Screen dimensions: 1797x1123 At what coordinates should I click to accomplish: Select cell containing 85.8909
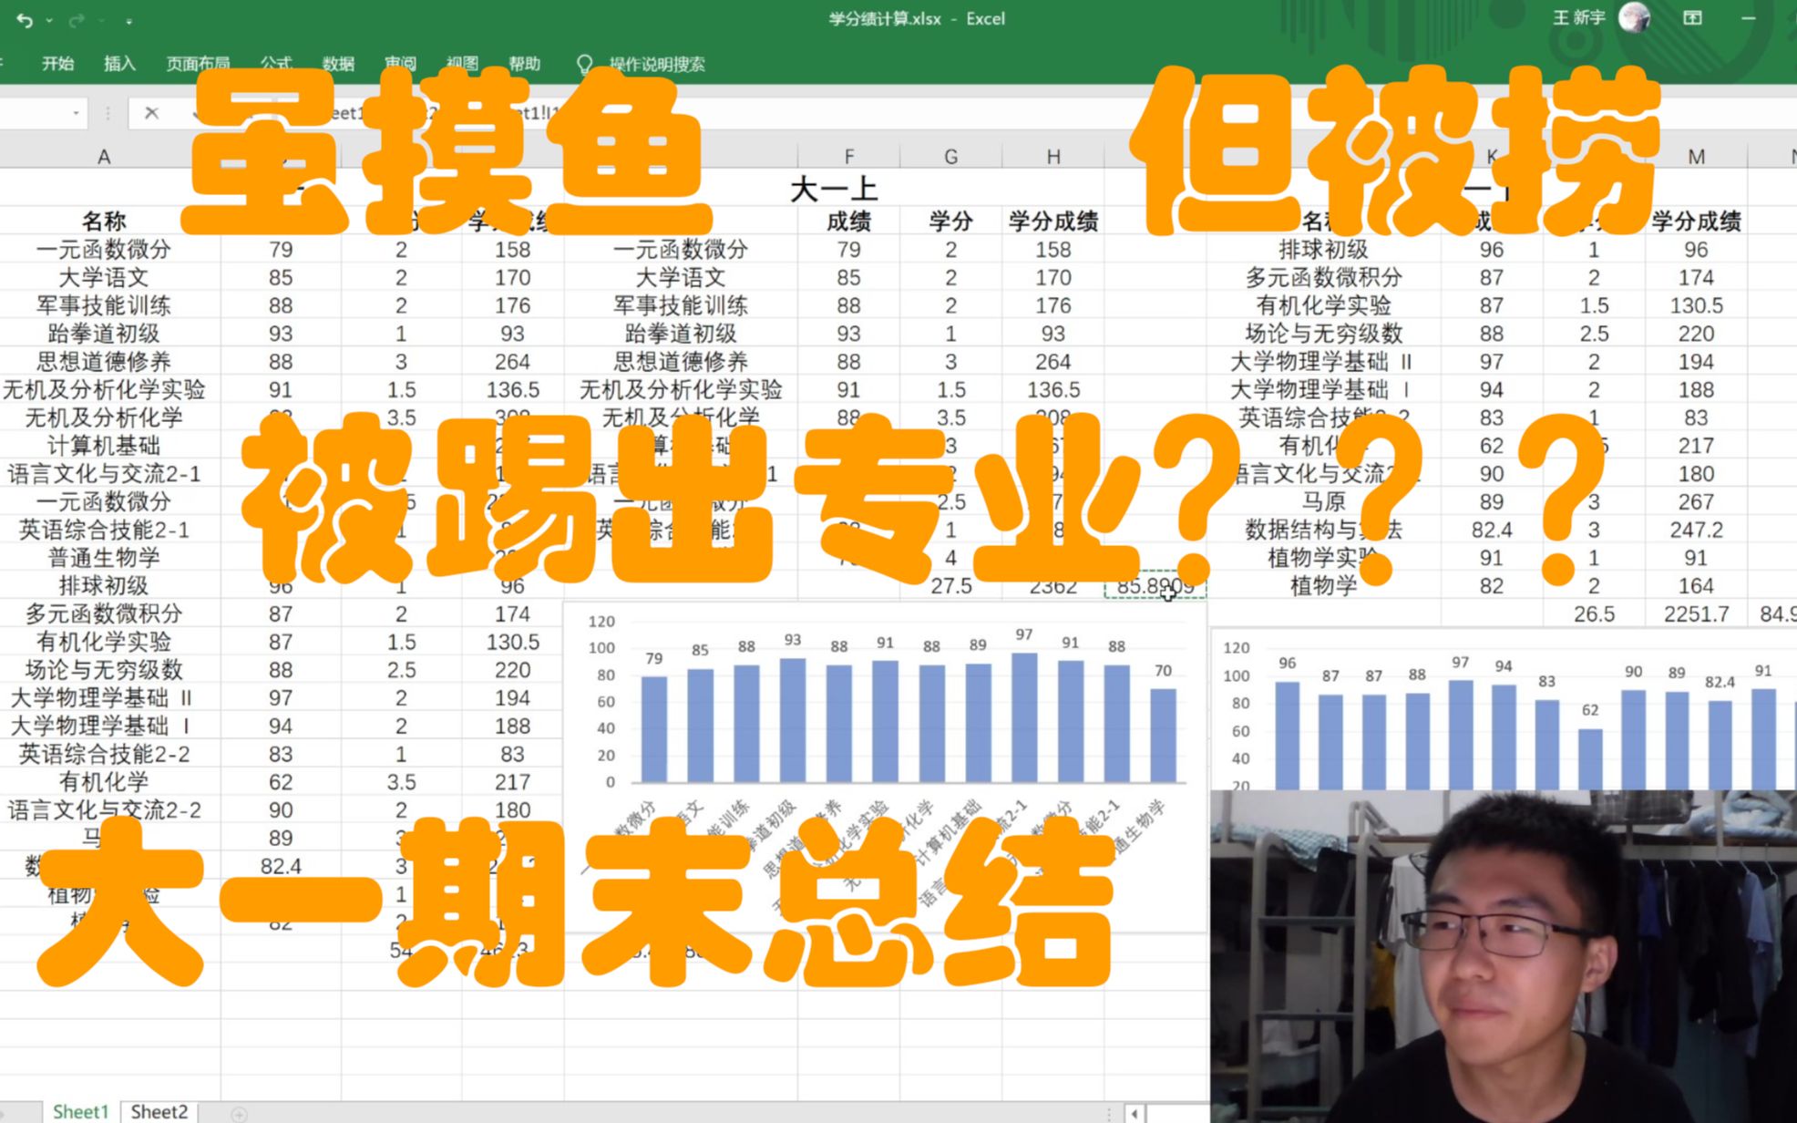pos(1155,586)
